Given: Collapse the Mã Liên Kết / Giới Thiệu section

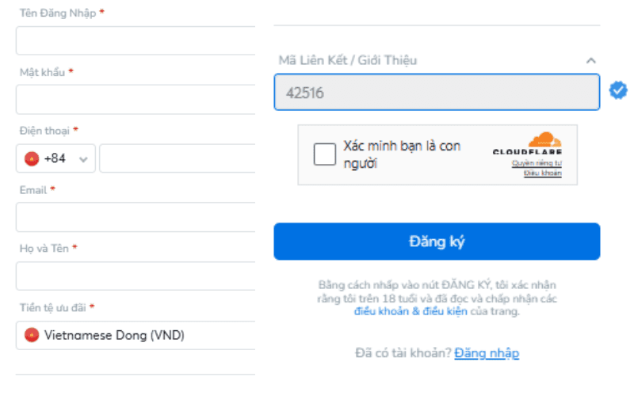Looking at the screenshot, I should pyautogui.click(x=590, y=60).
